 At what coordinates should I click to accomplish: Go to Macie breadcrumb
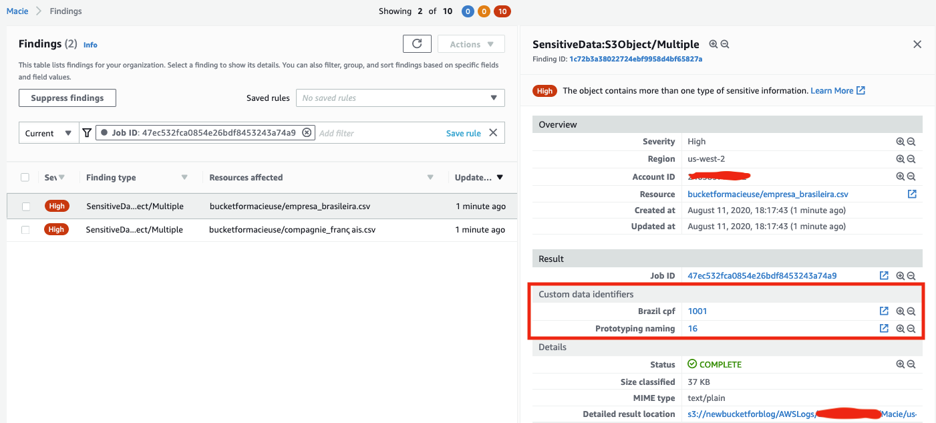click(17, 11)
